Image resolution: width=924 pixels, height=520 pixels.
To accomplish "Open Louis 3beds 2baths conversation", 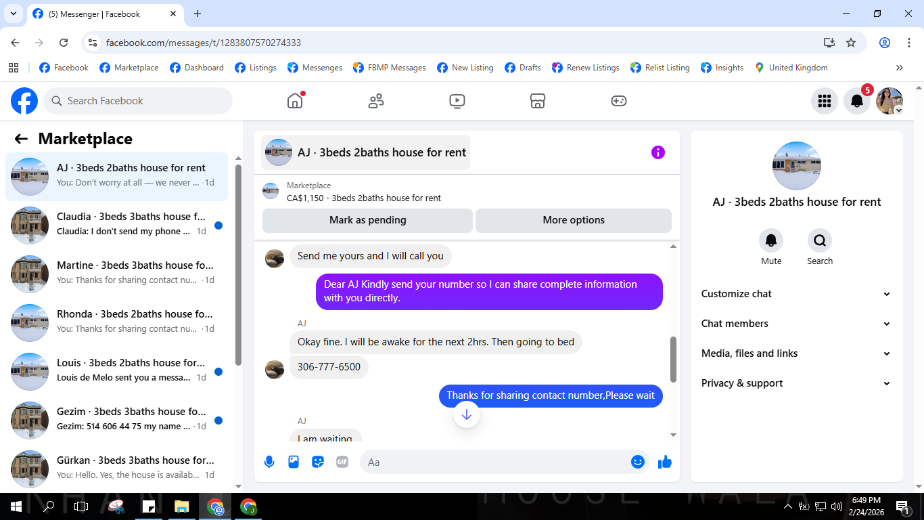I will tap(117, 372).
